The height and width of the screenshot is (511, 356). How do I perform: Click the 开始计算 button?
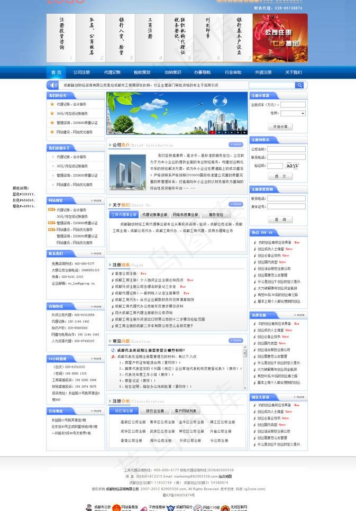[x=280, y=126]
